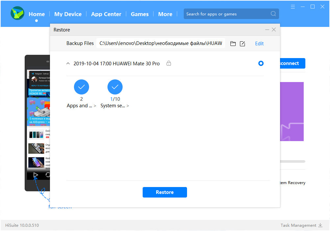This screenshot has height=231, width=330.
Task: Close the HiSuite main window
Action: (x=322, y=7)
